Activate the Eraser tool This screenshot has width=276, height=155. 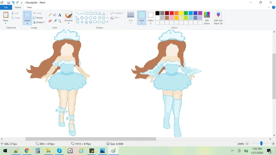click(x=50, y=21)
